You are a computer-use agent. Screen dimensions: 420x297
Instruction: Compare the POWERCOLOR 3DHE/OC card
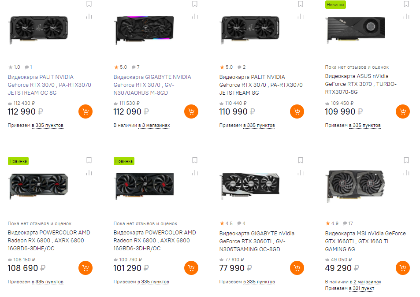(89, 172)
